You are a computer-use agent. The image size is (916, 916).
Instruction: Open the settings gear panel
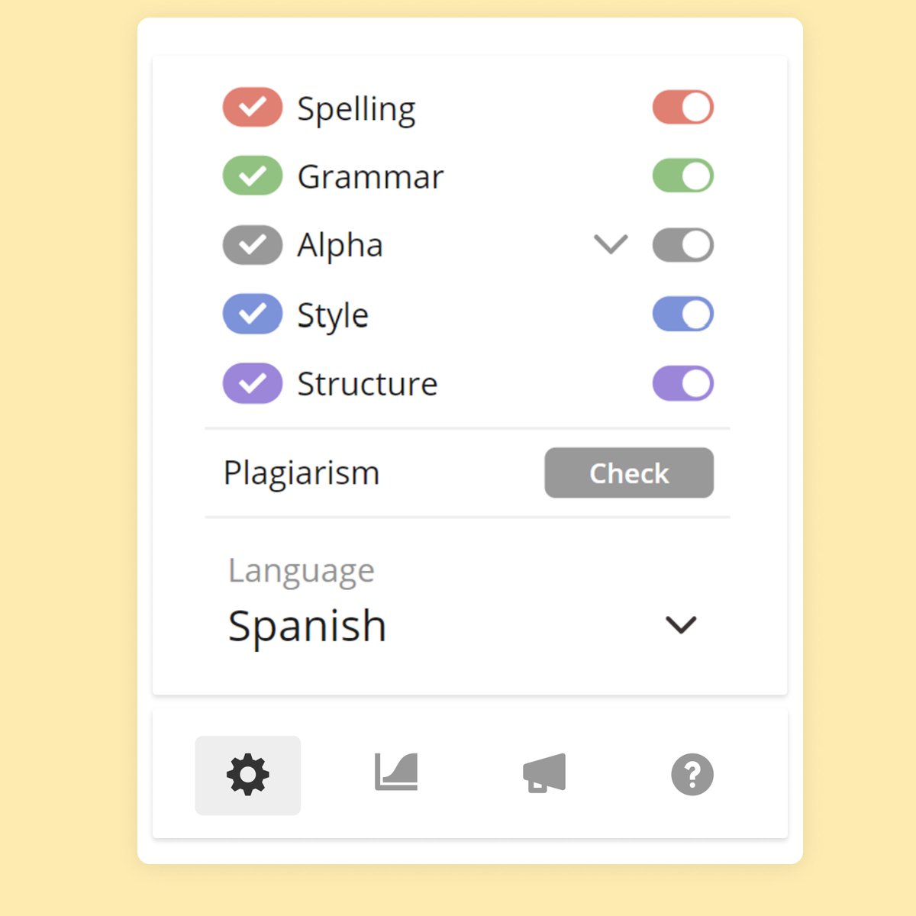pyautogui.click(x=247, y=774)
